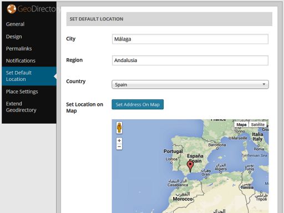Screen dimensions: 284x213
Task: Switch map to Satélite view
Action: click(258, 125)
